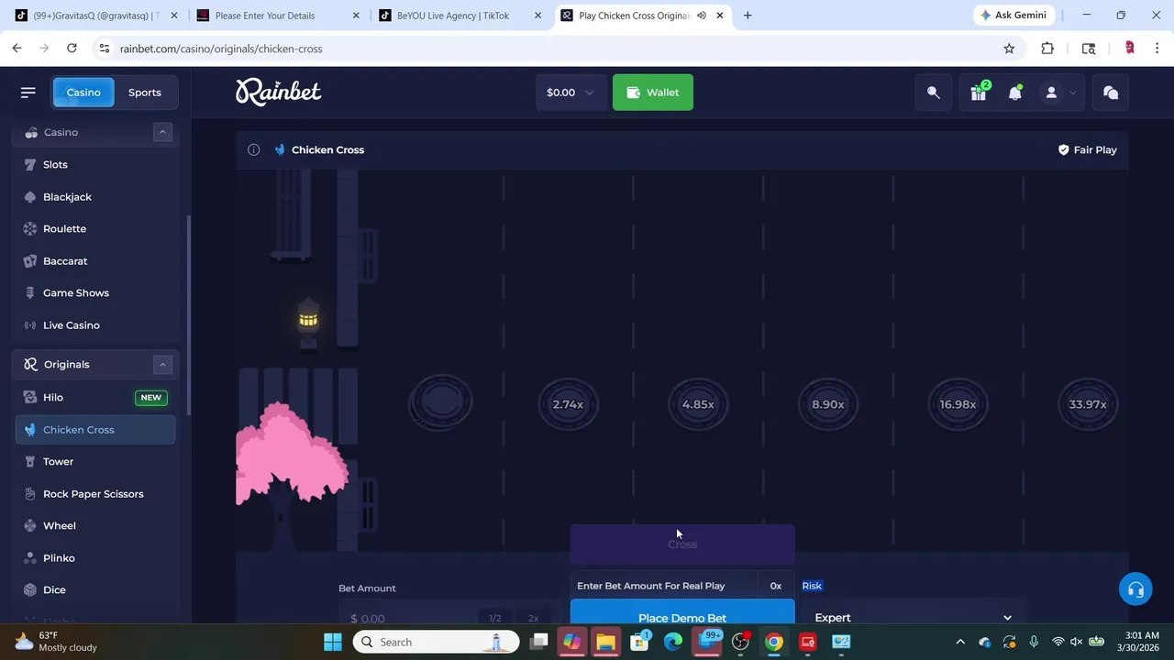Click the 2.74x multiplier manhole
Screen dimensions: 1174x660
click(x=568, y=404)
